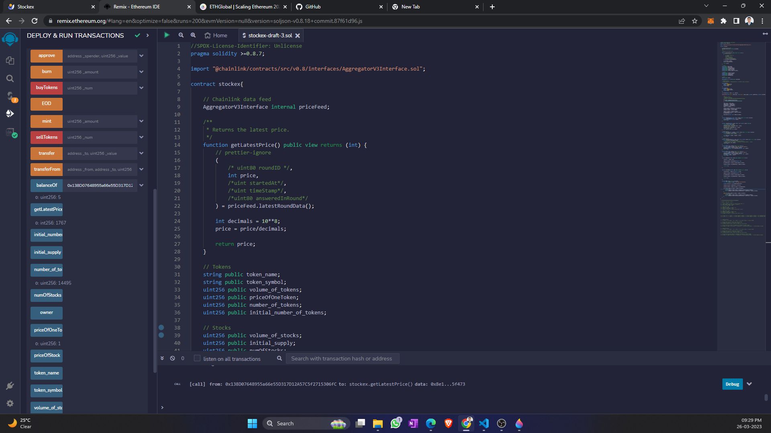
Task: Click the buyTokens function button
Action: click(47, 87)
